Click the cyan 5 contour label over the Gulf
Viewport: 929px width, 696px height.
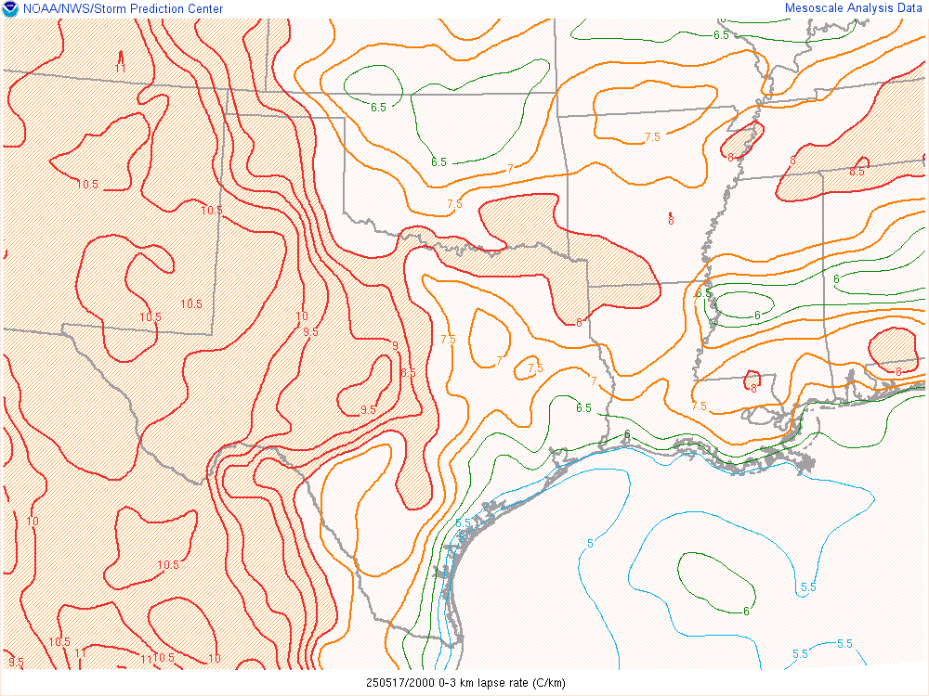pyautogui.click(x=590, y=543)
